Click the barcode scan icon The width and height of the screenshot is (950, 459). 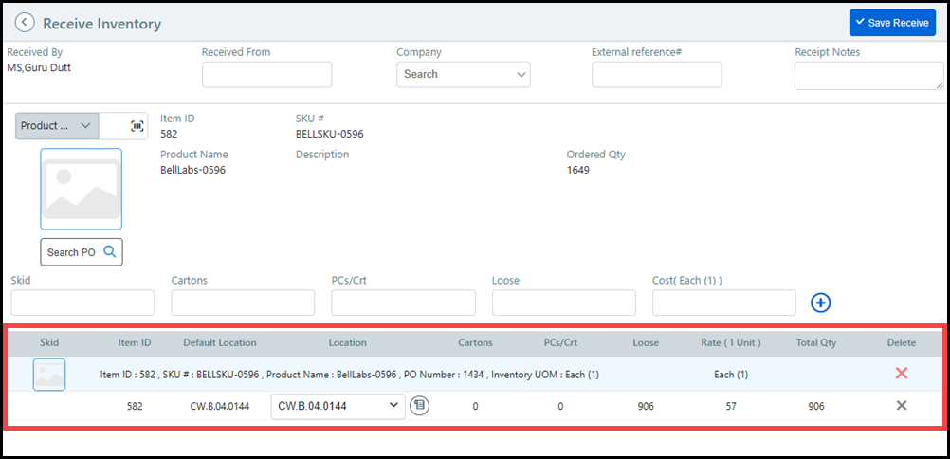137,126
